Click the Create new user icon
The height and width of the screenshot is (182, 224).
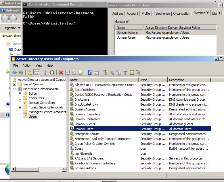(x=105, y=72)
